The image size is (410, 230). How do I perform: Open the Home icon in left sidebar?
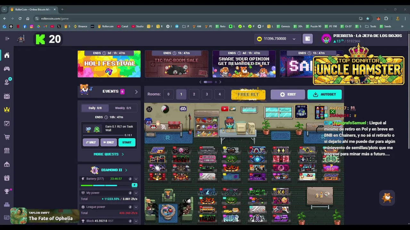7,55
